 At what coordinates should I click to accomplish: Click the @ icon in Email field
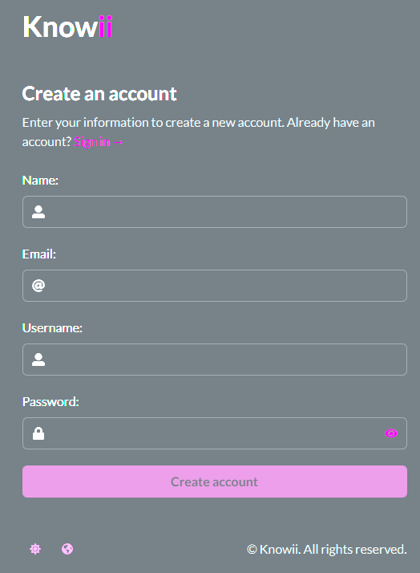[38, 286]
